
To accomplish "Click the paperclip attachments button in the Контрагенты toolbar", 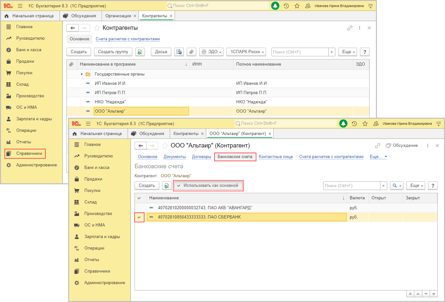I will tap(191, 52).
